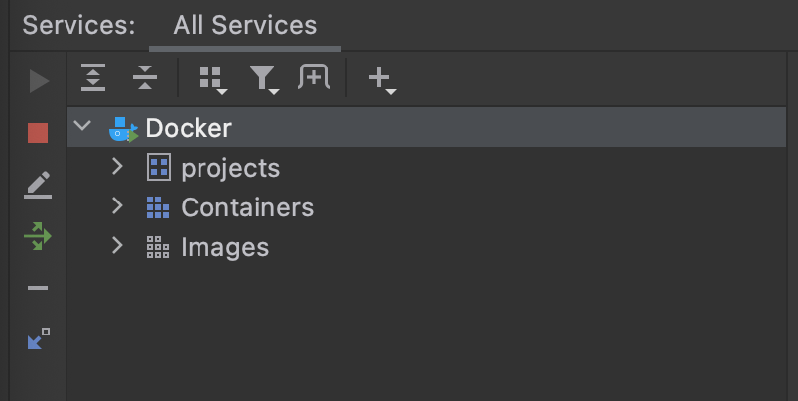The height and width of the screenshot is (401, 798).
Task: Open the Group By options icon
Action: coord(211,78)
